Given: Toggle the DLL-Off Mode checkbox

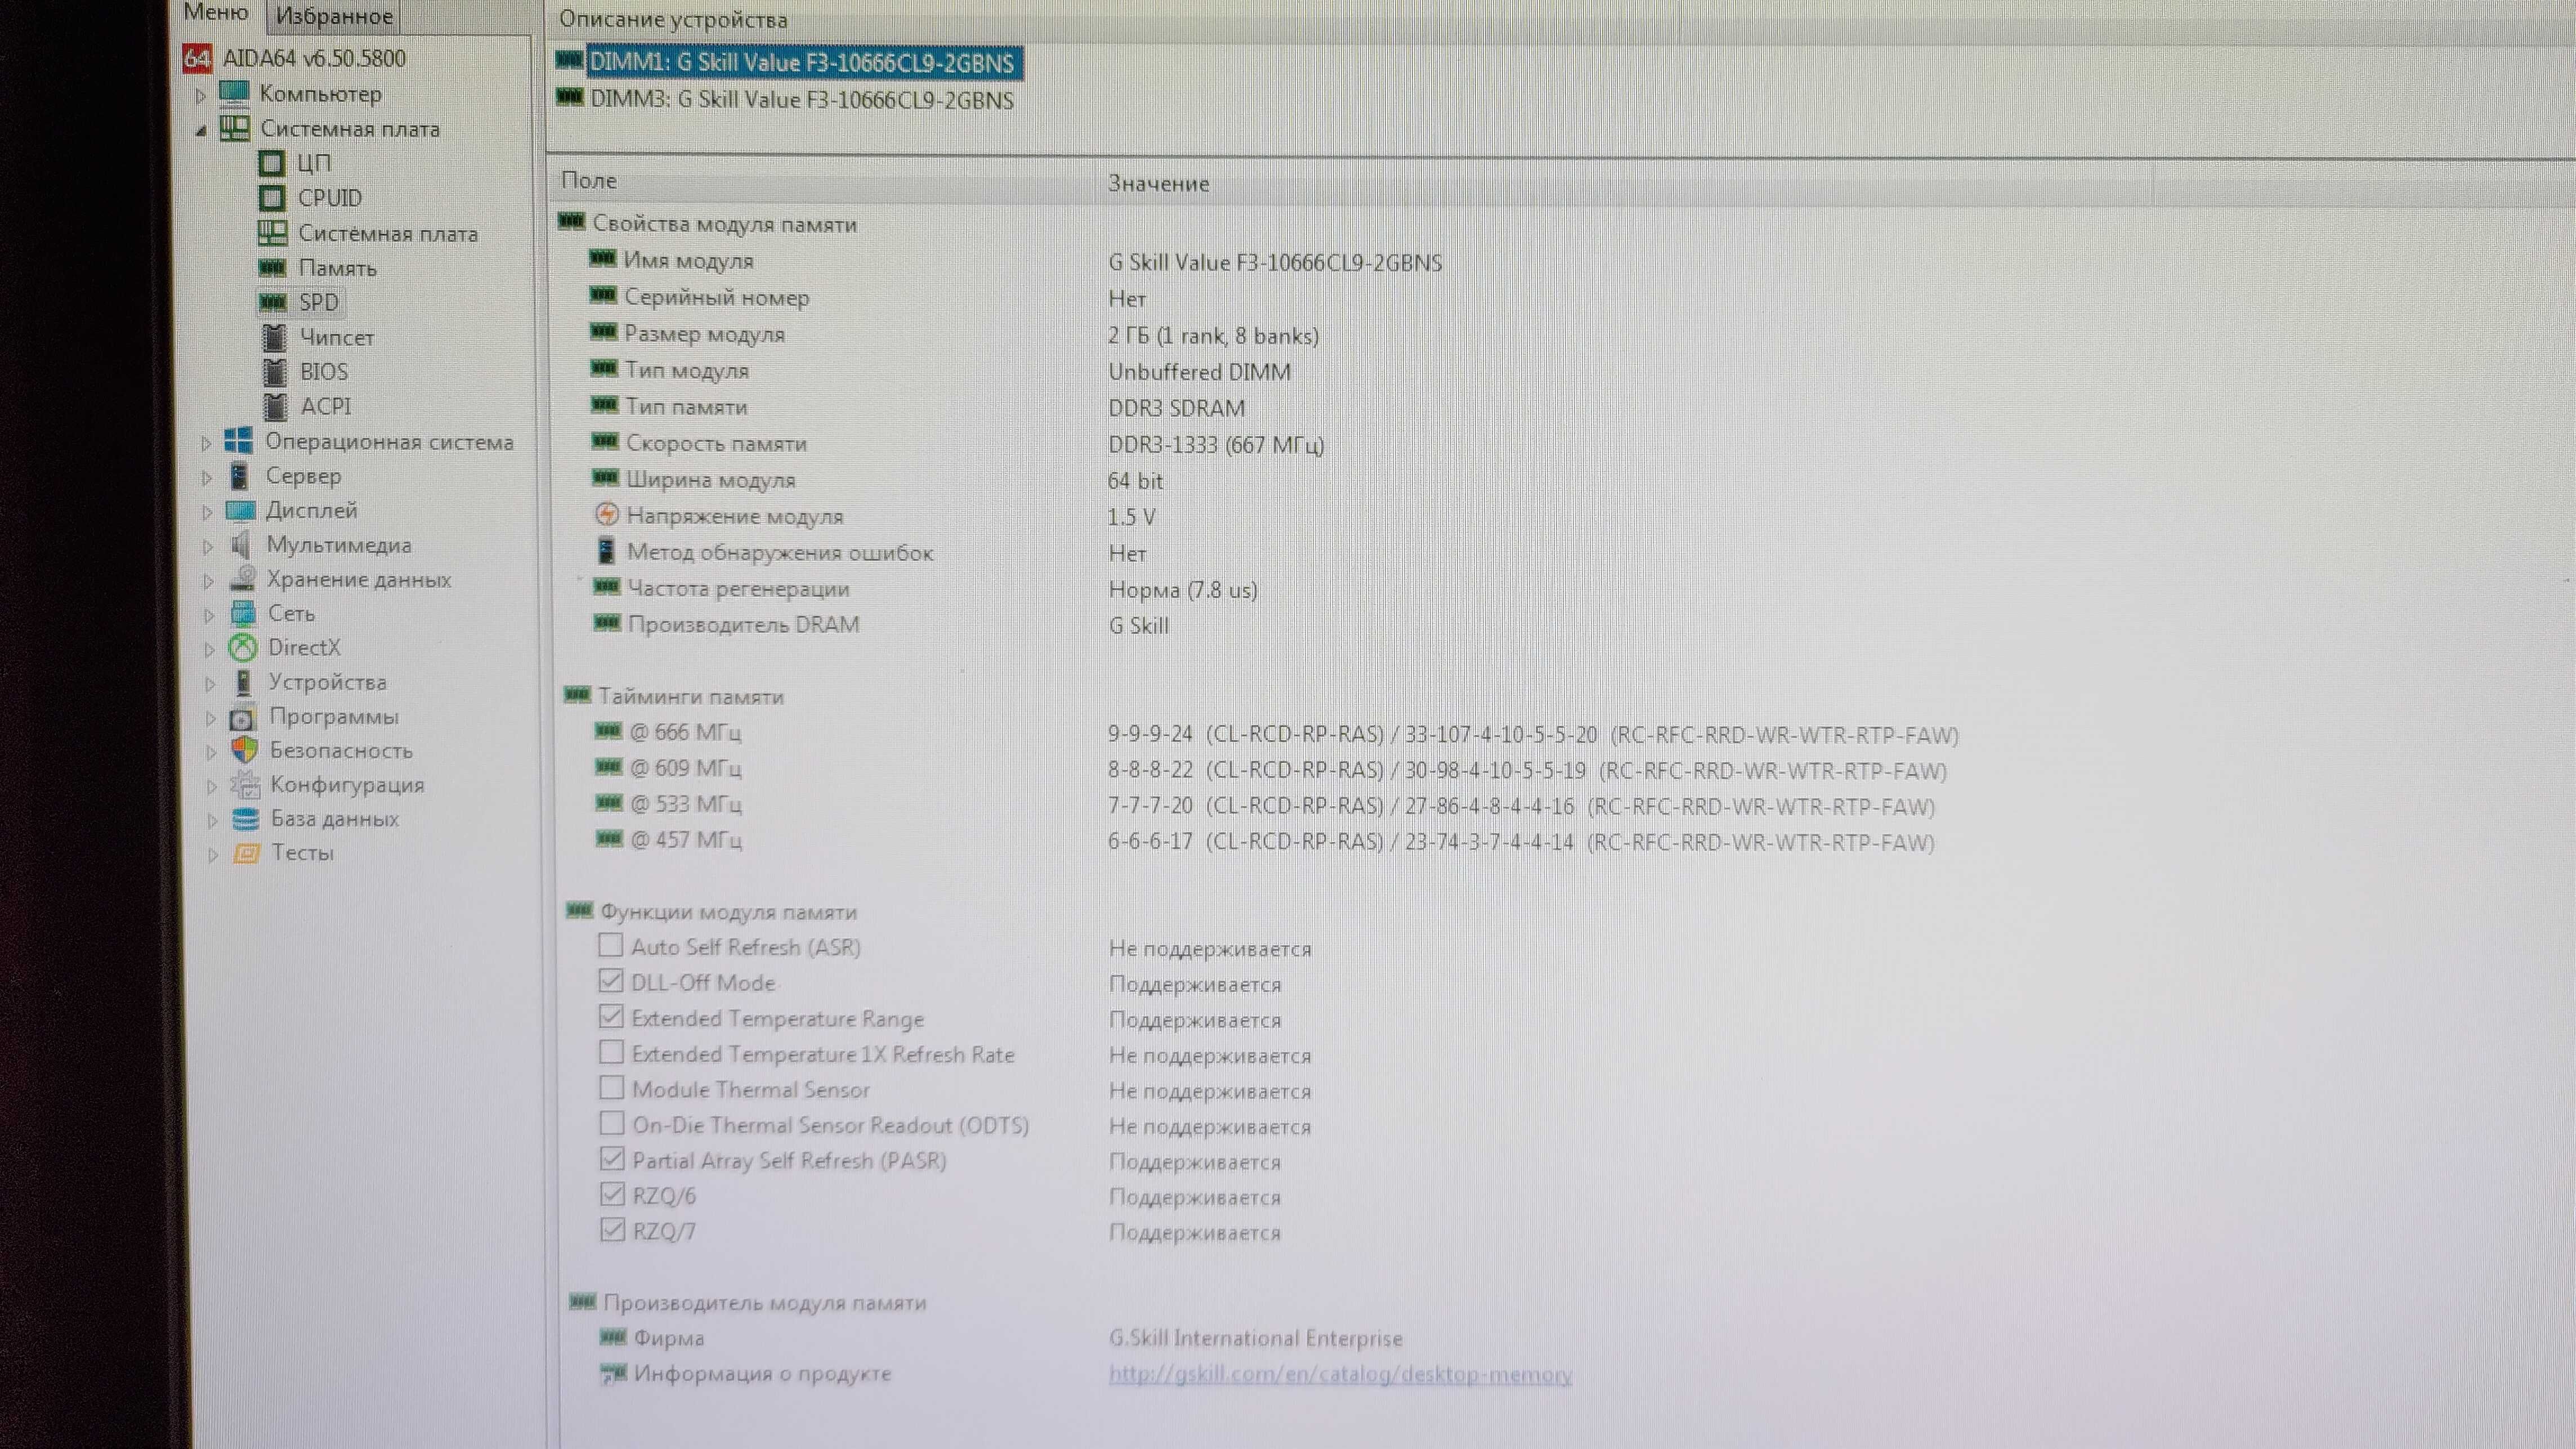Looking at the screenshot, I should [611, 981].
